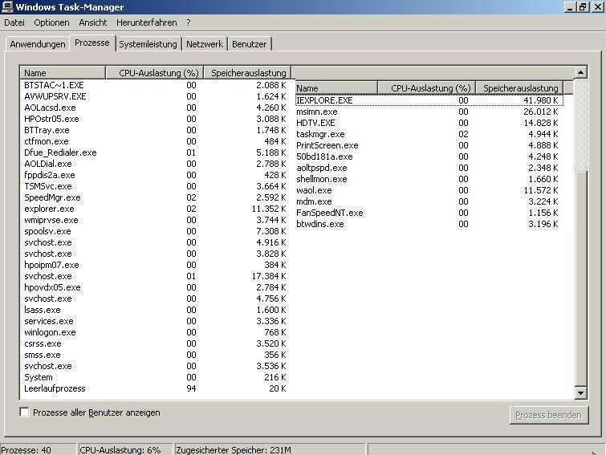The height and width of the screenshot is (455, 606).
Task: Sort by left Name column header
Action: 63,72
